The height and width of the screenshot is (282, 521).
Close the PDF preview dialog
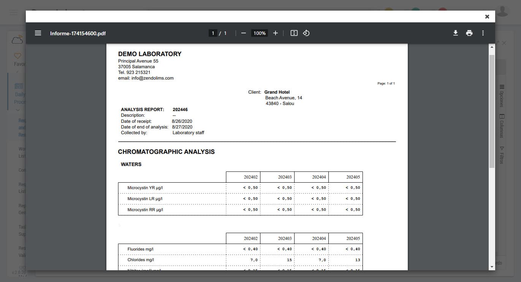487,17
